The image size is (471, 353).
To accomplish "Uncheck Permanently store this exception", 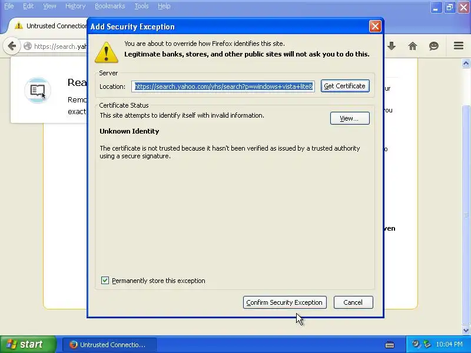I will click(x=105, y=281).
